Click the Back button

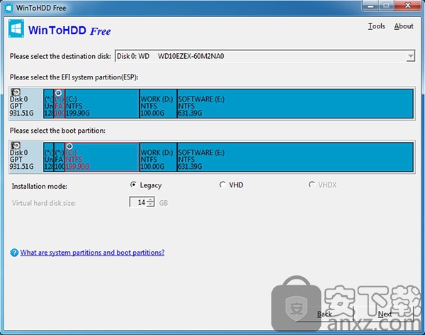(324, 314)
